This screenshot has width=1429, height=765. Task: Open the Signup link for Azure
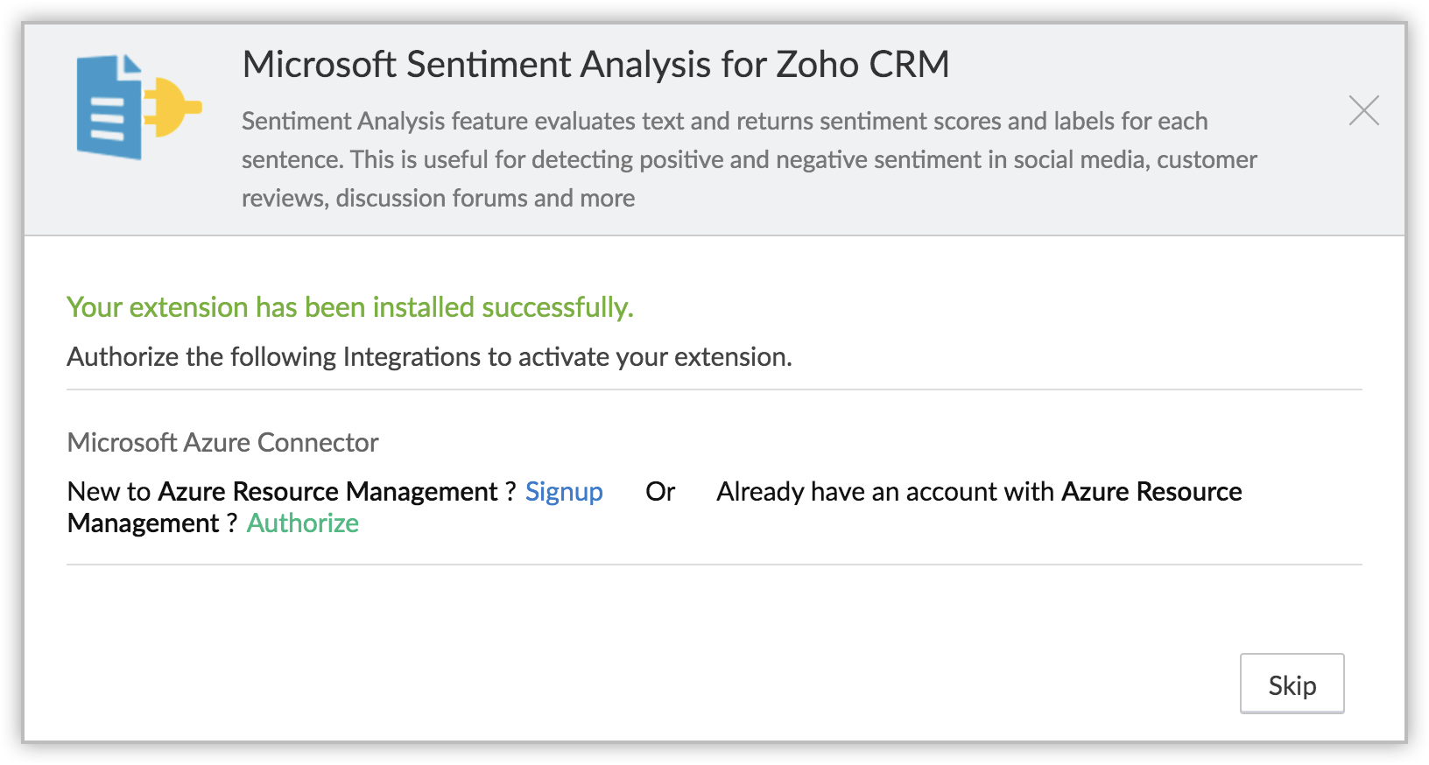pyautogui.click(x=564, y=492)
